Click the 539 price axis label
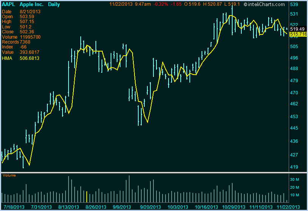 tap(294, 5)
